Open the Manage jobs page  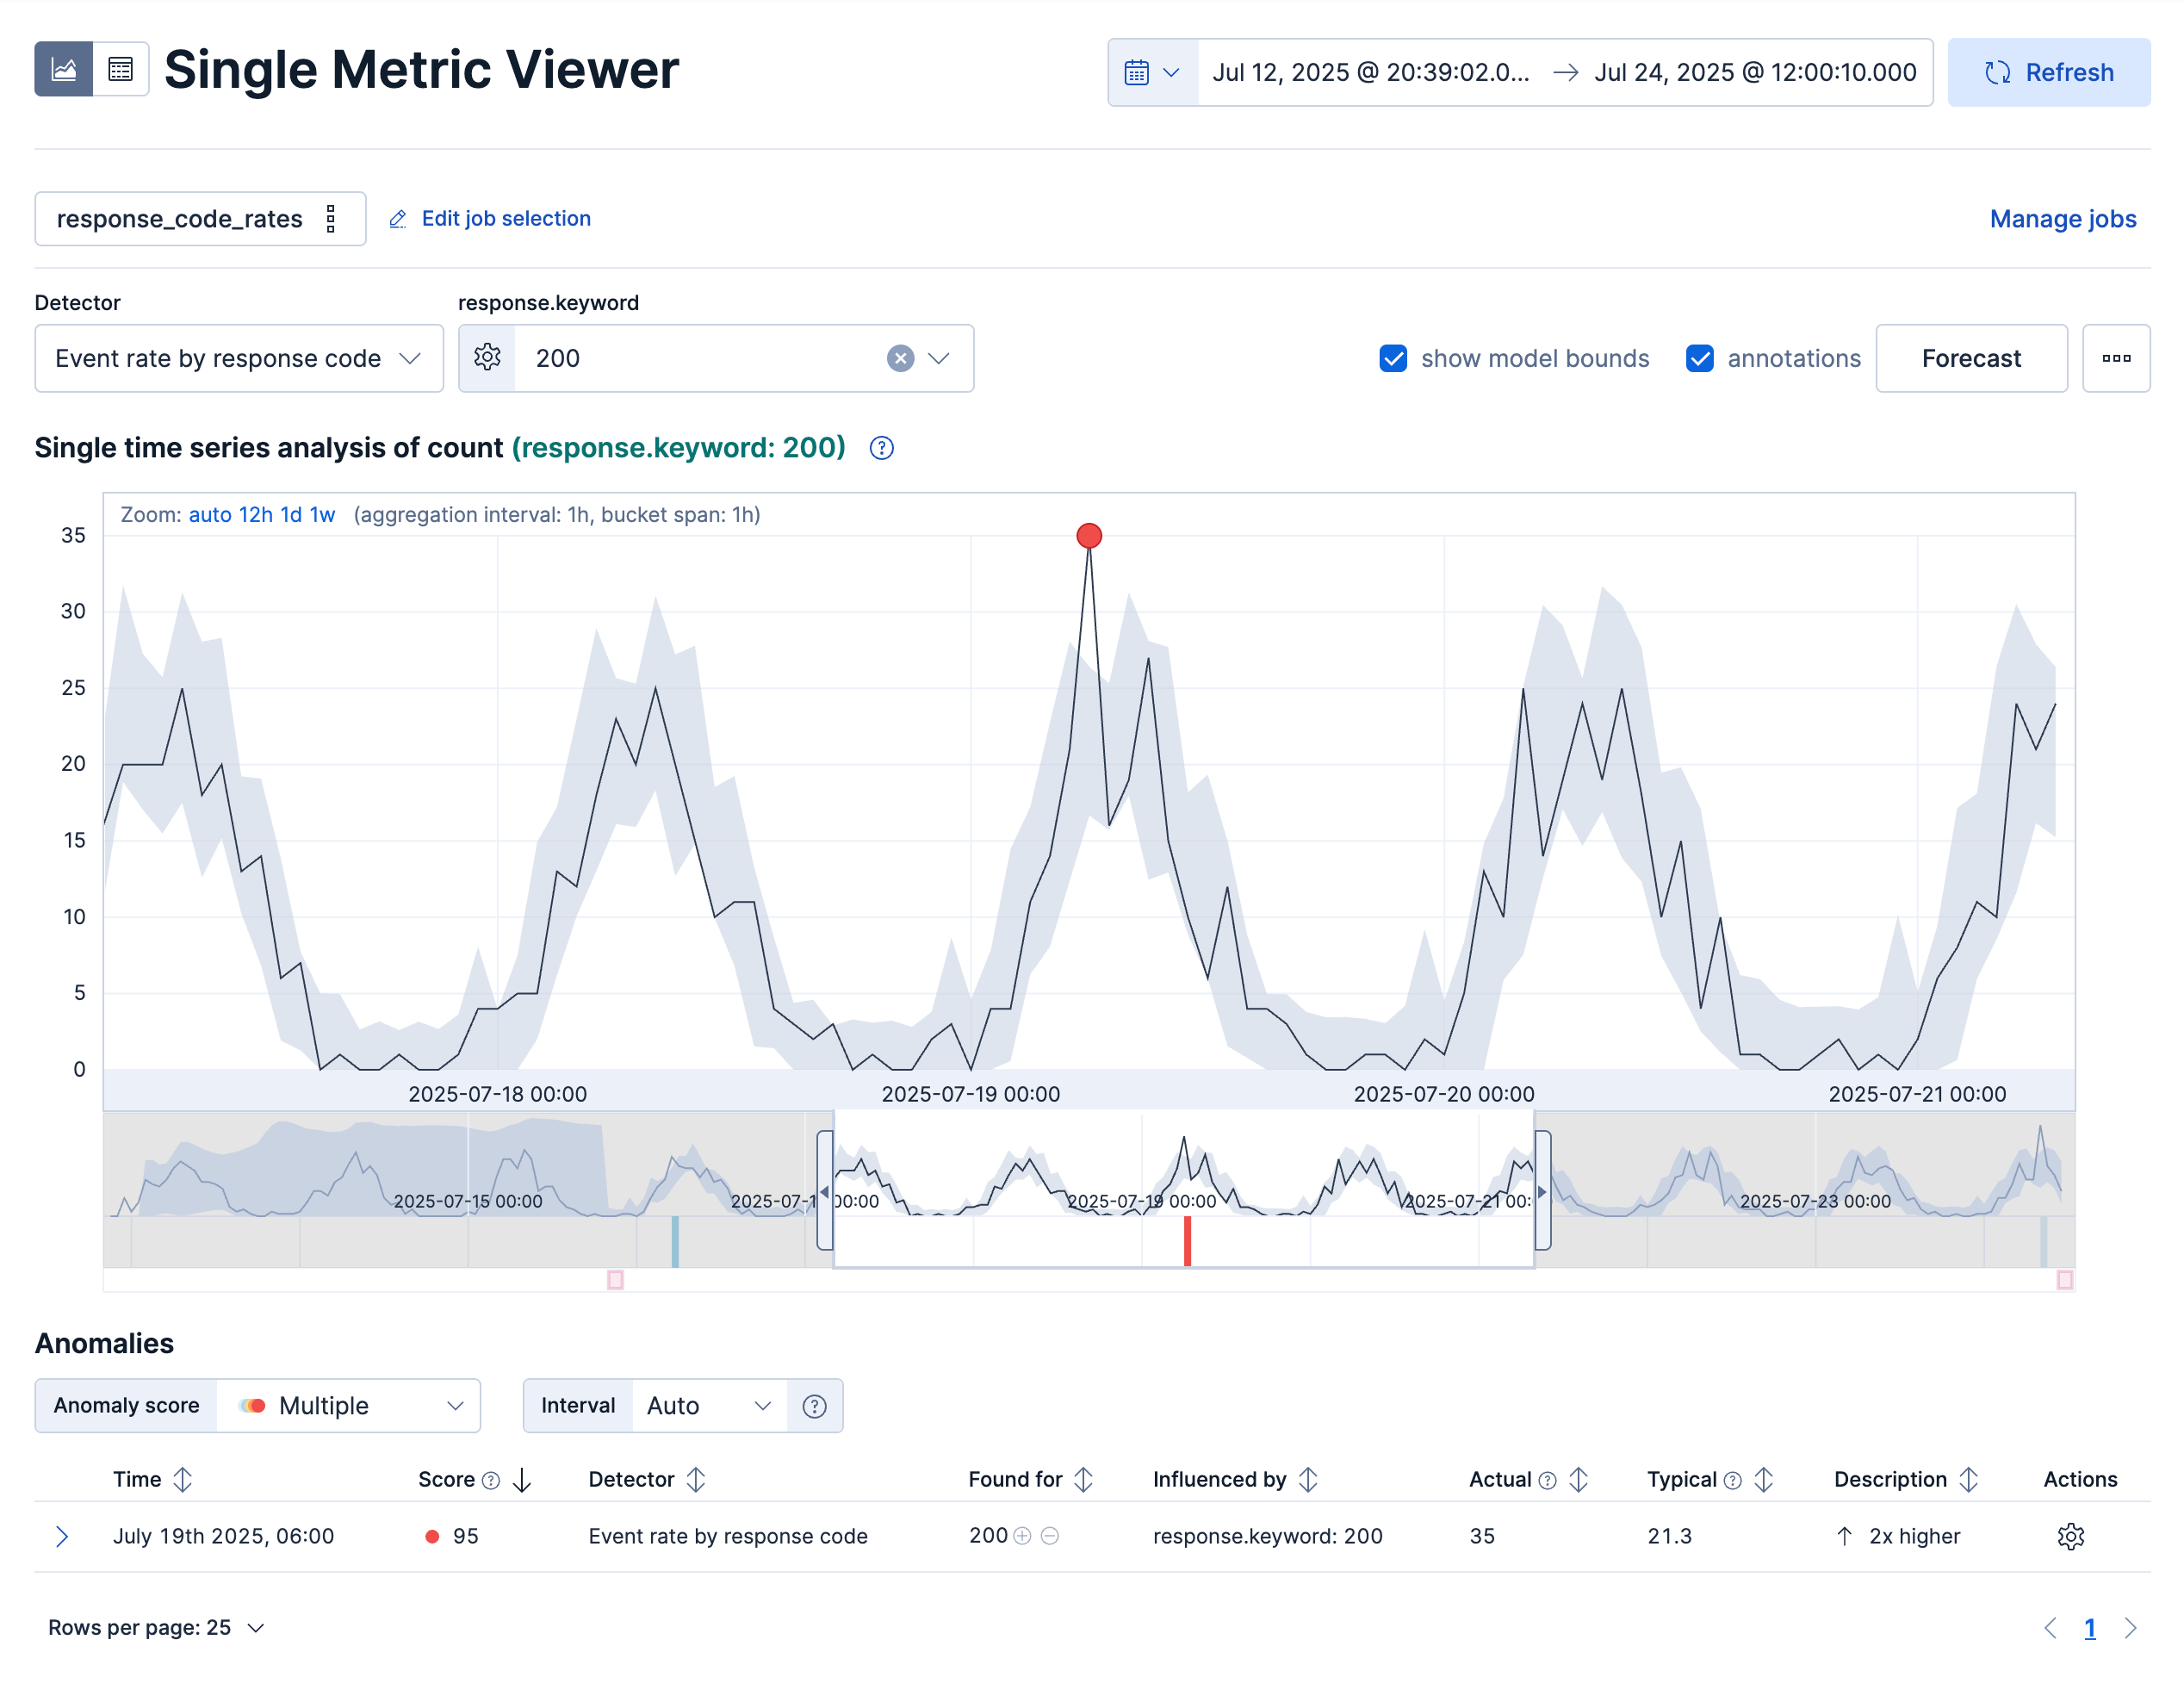pos(2062,218)
